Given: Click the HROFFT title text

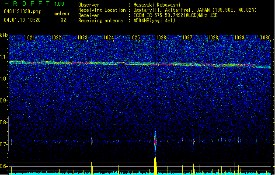Looking at the screenshot, I should click(x=27, y=3).
